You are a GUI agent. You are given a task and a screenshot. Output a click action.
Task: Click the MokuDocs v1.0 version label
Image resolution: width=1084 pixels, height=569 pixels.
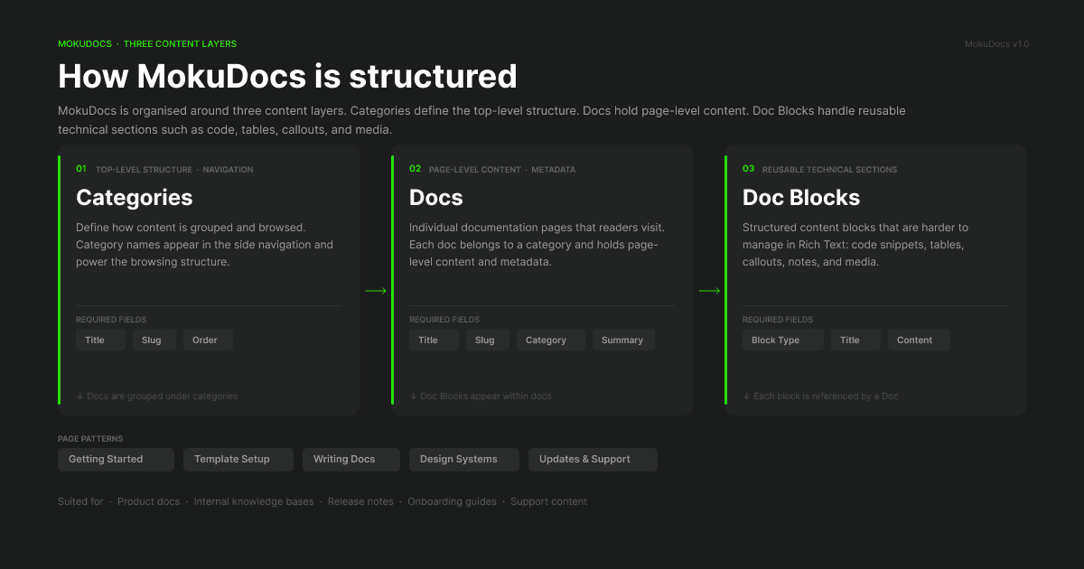click(x=996, y=43)
